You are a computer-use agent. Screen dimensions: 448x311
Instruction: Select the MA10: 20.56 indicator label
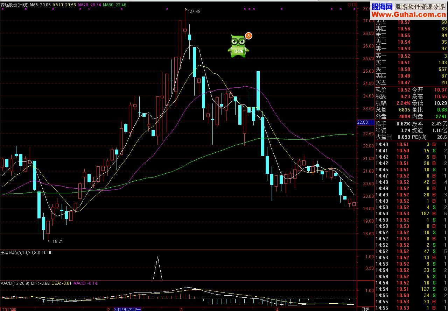(x=64, y=5)
